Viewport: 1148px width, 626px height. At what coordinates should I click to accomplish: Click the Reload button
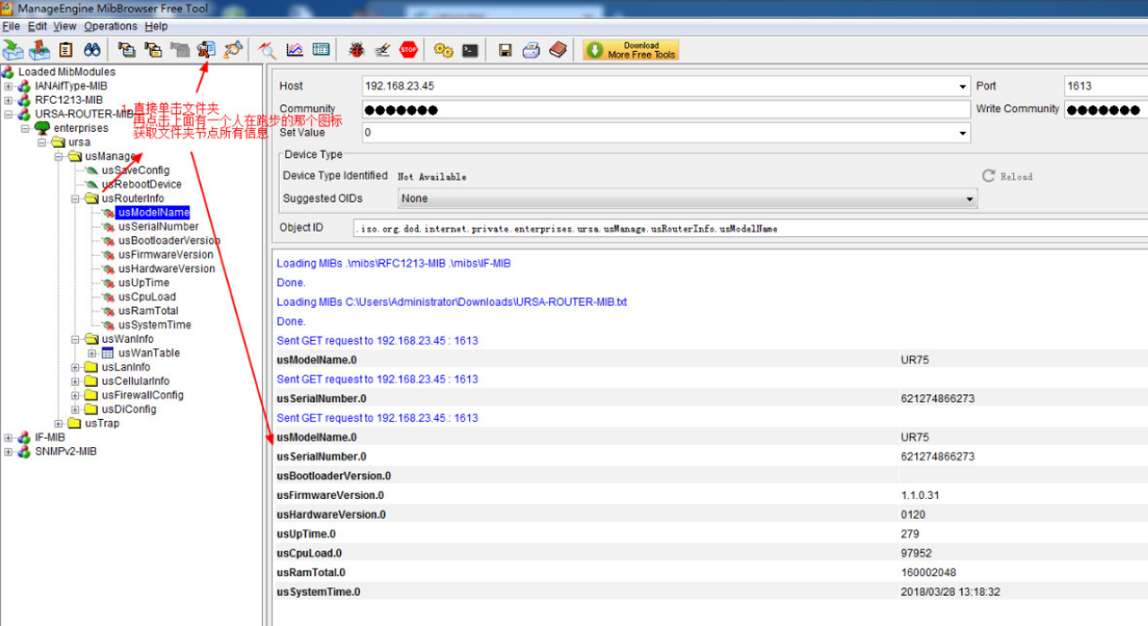[1008, 176]
